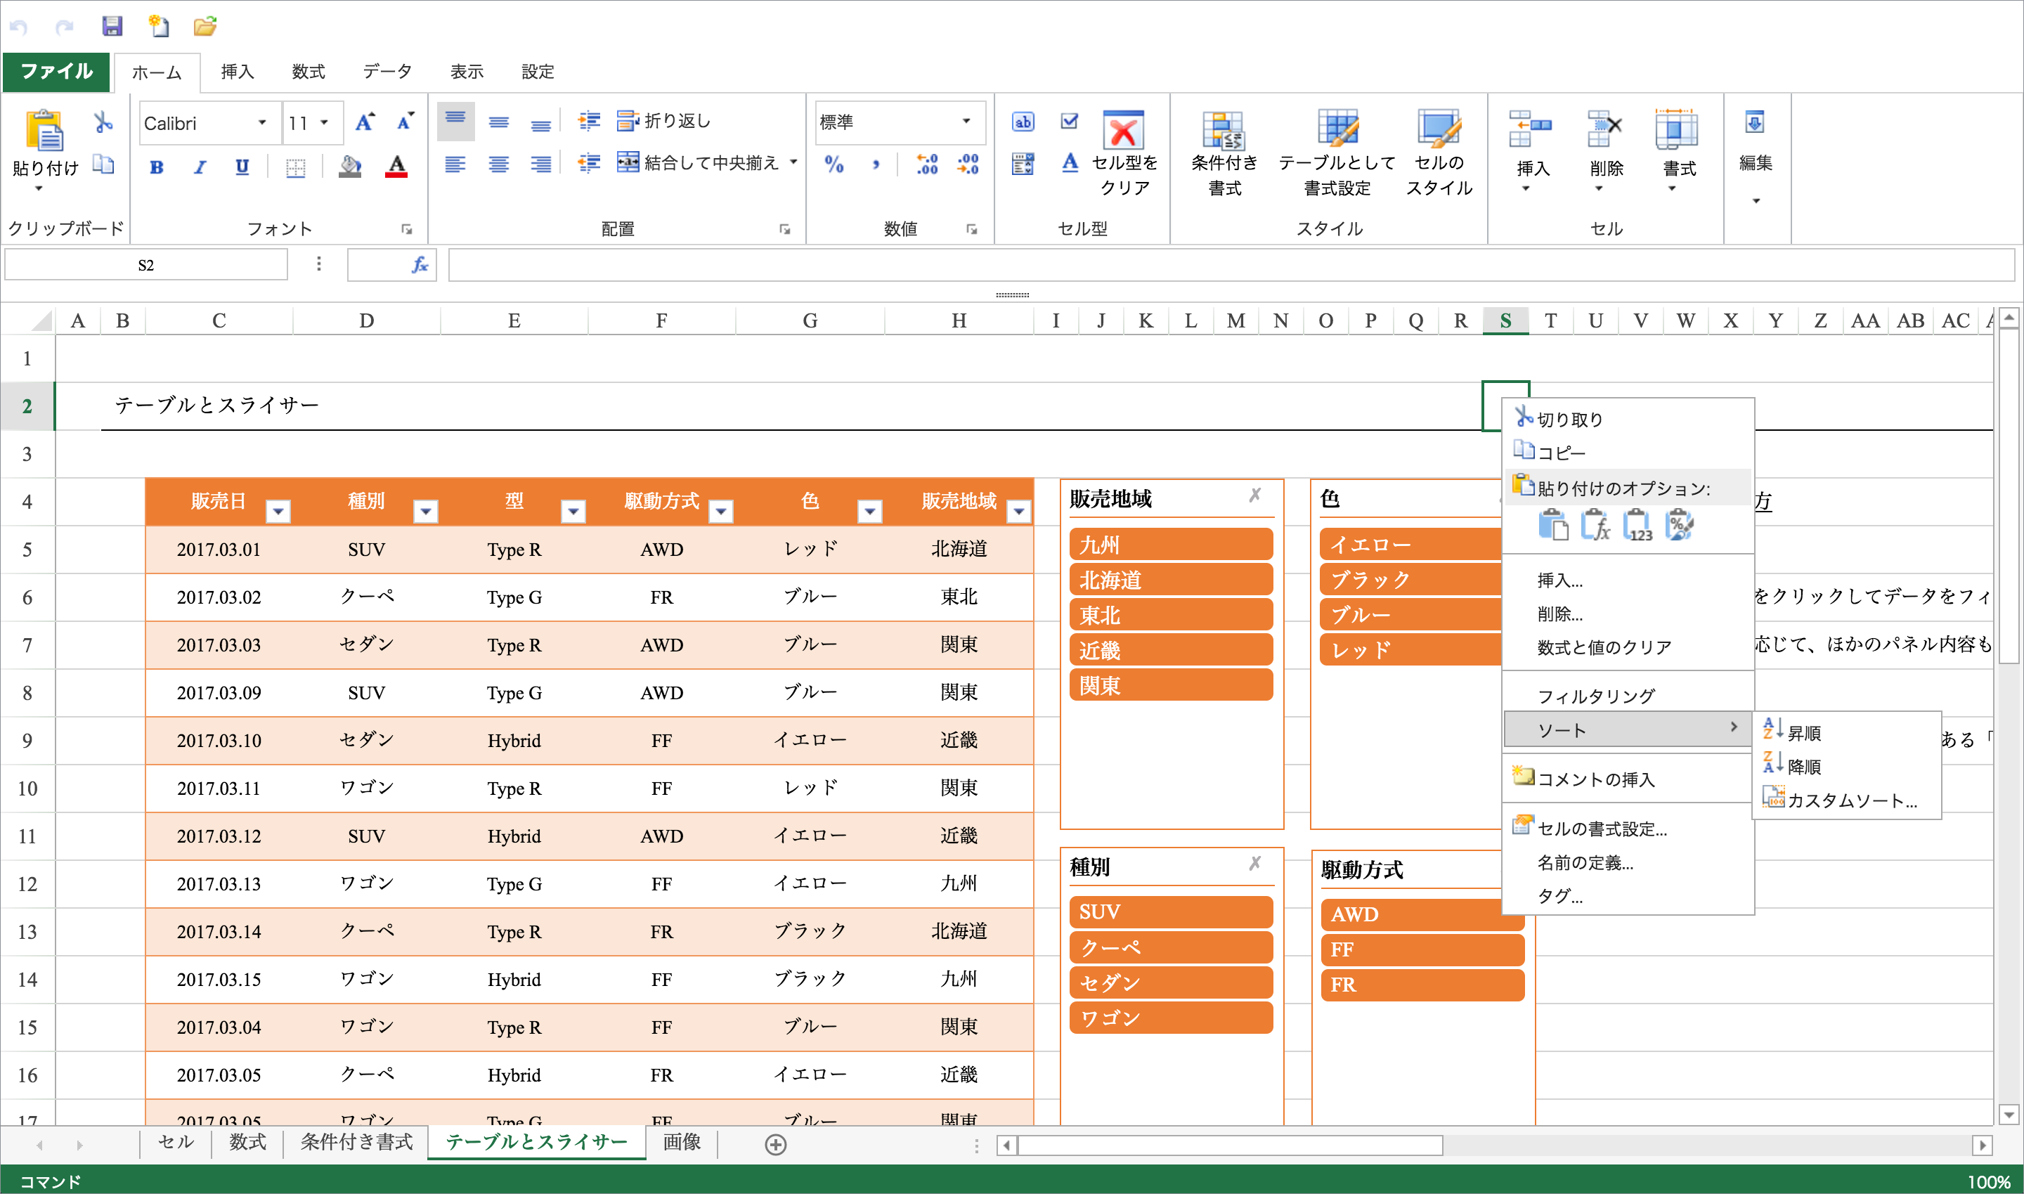Click the large paste clipboard icon
Viewport: 2024px width, 1194px height.
coord(45,130)
